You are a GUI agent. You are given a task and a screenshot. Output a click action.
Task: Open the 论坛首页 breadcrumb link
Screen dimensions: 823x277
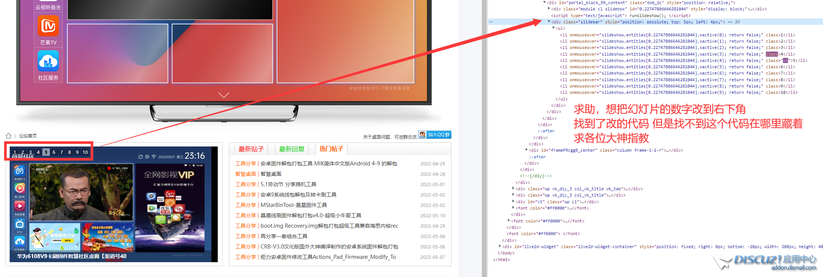(x=28, y=136)
